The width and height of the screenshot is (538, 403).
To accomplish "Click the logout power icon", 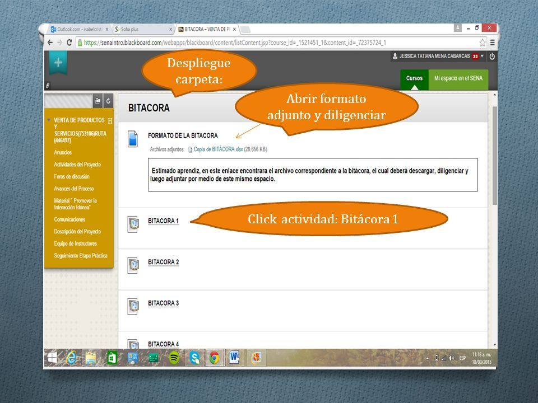I will [x=492, y=56].
